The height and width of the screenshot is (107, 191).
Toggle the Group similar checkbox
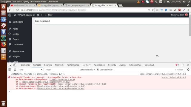point(98,70)
